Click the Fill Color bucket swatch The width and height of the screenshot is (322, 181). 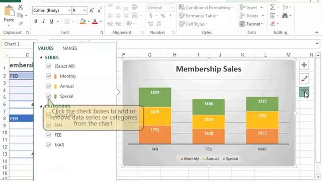[x=83, y=21]
